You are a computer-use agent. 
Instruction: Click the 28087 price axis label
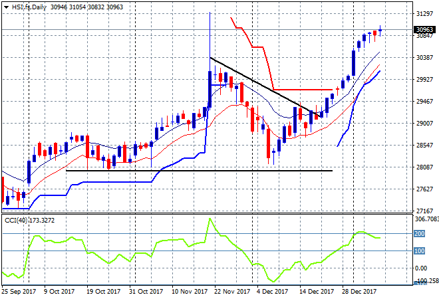[x=425, y=167]
